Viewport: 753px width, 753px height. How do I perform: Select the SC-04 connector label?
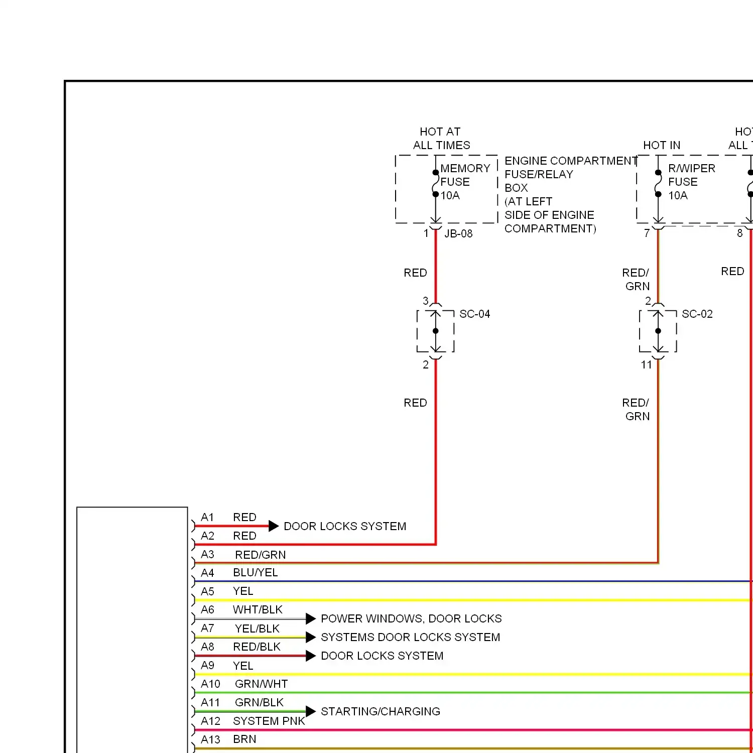coord(474,314)
